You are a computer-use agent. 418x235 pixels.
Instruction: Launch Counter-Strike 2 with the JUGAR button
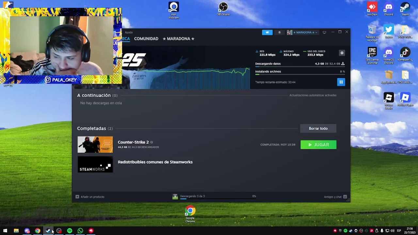pyautogui.click(x=318, y=145)
